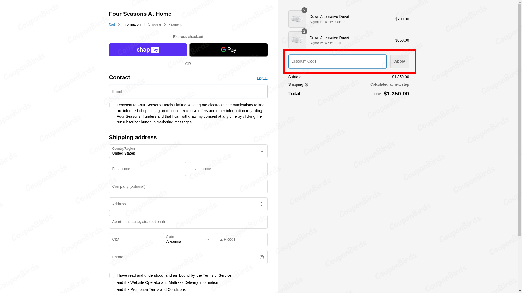Click the Log in link
The image size is (522, 293).
pyautogui.click(x=262, y=78)
